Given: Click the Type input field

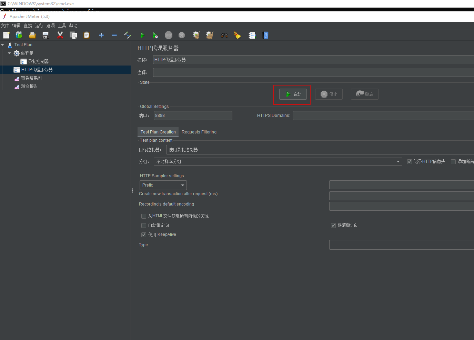Looking at the screenshot, I should [x=402, y=245].
